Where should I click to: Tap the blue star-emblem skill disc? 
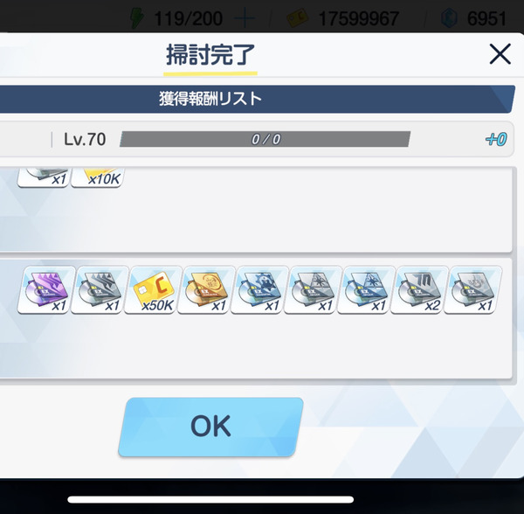click(x=366, y=289)
